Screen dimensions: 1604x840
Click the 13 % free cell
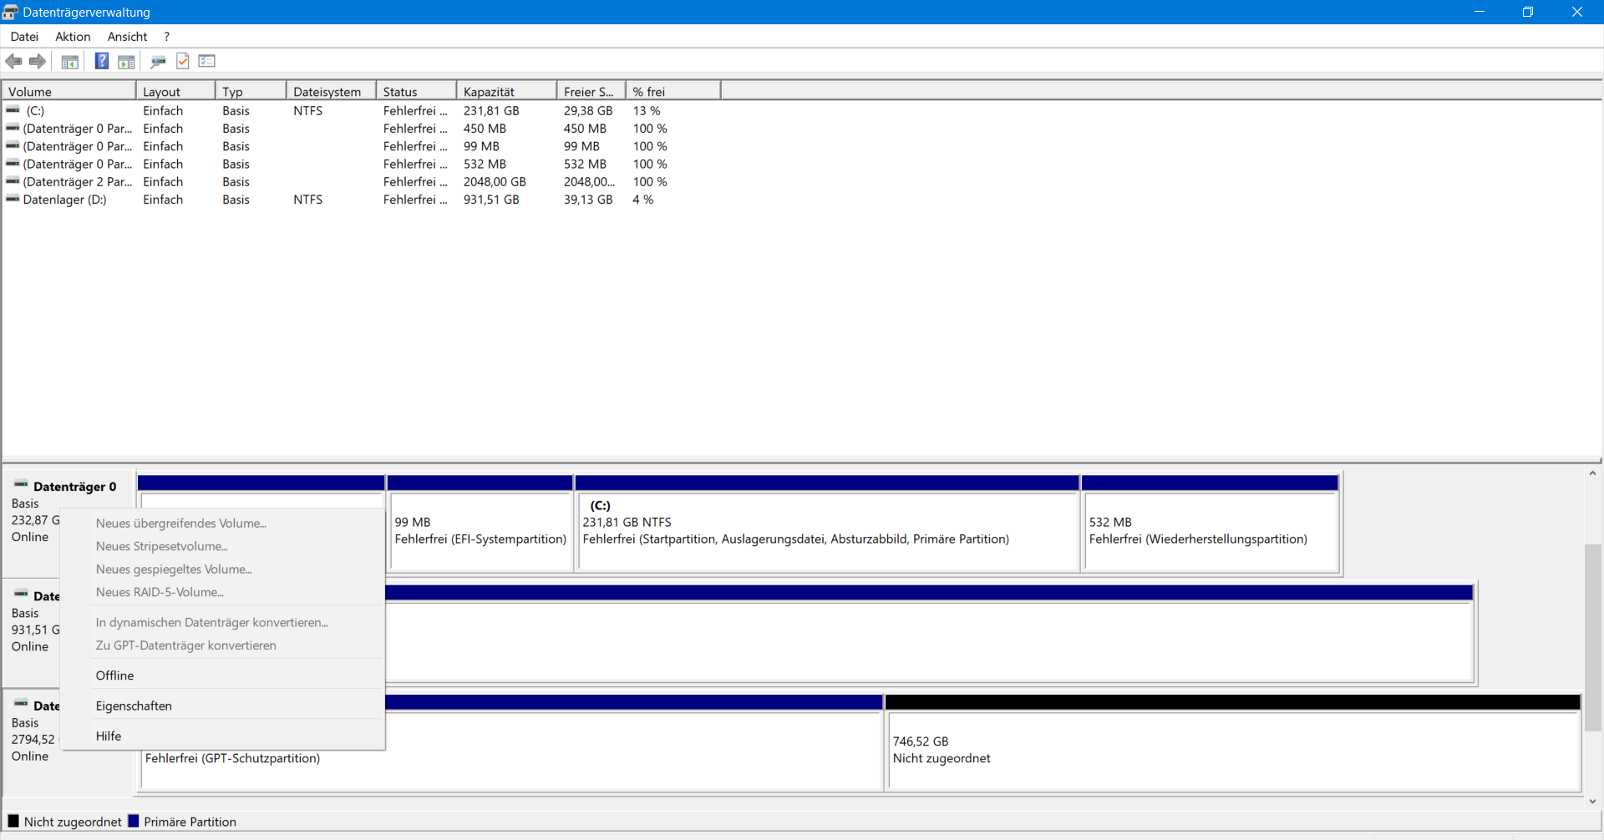(647, 110)
